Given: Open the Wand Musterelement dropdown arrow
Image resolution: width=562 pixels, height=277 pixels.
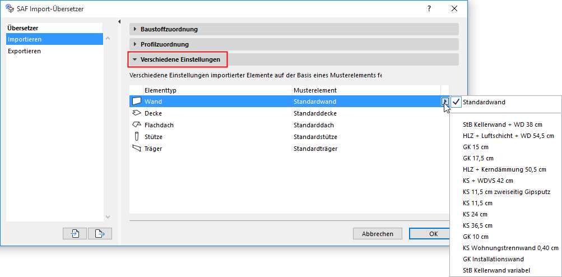Looking at the screenshot, I should pos(445,101).
